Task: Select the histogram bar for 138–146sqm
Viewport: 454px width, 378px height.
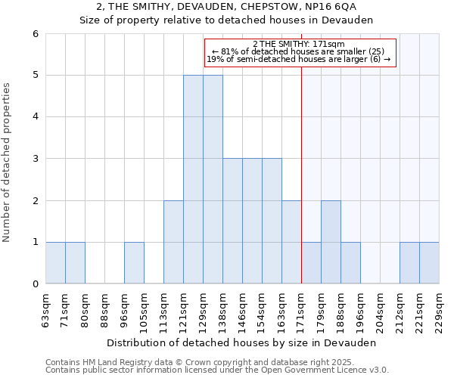Action: 233,221
